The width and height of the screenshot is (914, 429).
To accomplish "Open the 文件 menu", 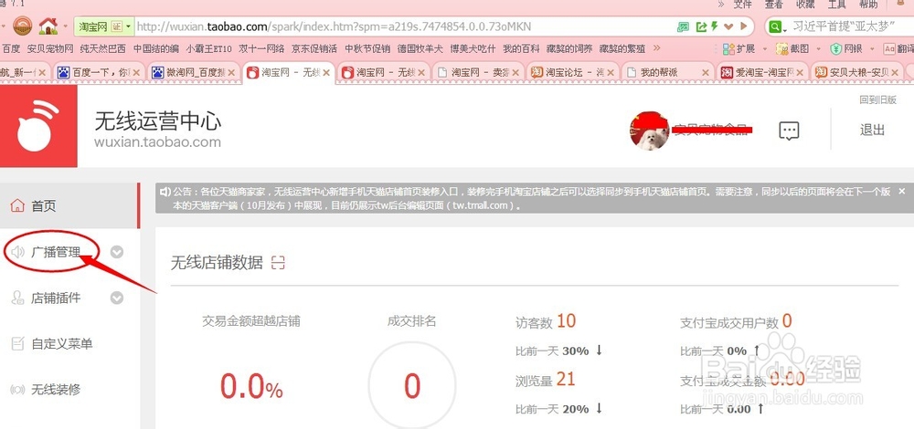I will [742, 4].
